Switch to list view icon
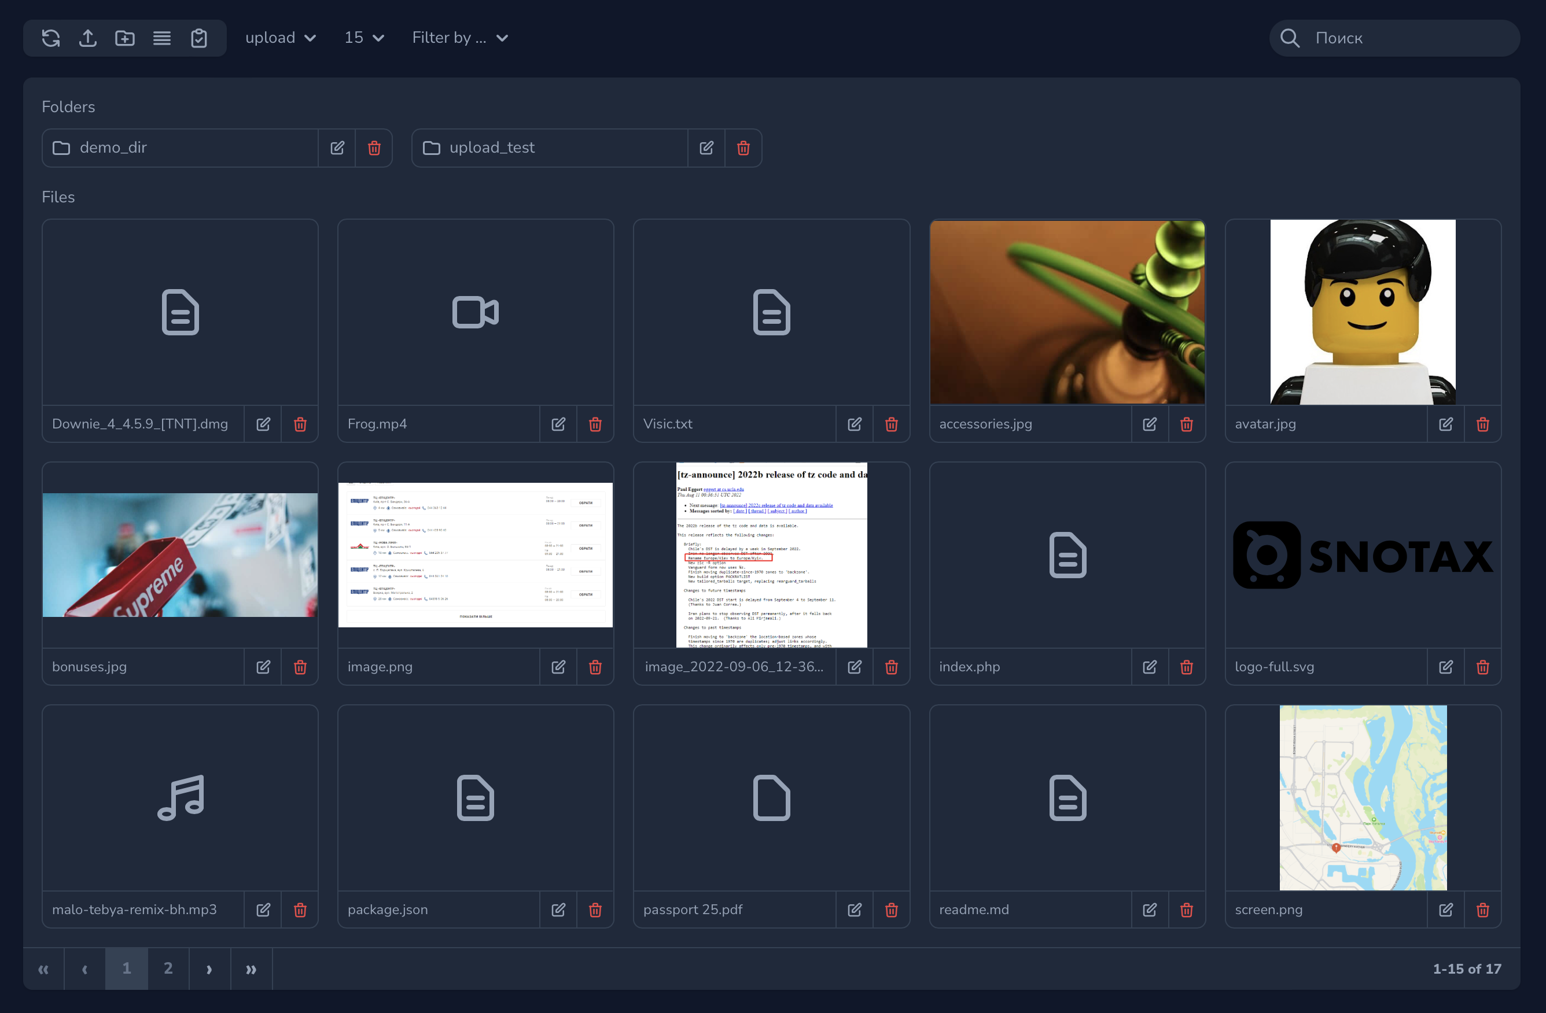The width and height of the screenshot is (1546, 1013). (x=162, y=38)
